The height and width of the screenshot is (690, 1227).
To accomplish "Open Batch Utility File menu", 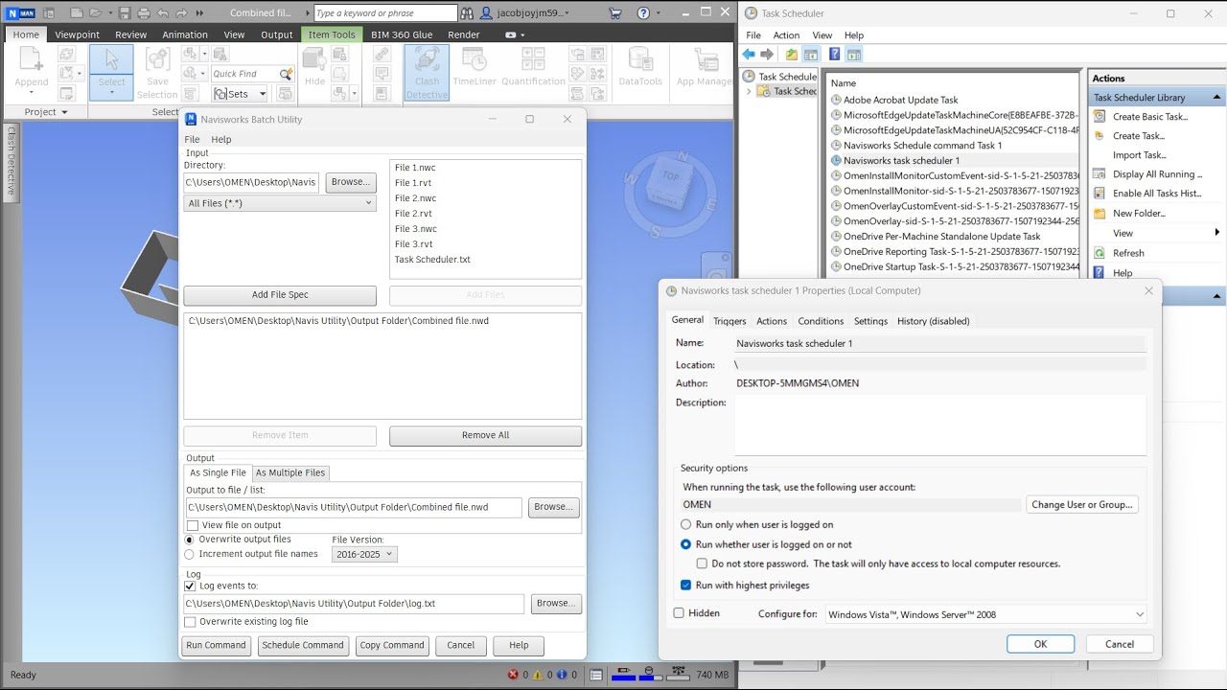I will pyautogui.click(x=192, y=139).
